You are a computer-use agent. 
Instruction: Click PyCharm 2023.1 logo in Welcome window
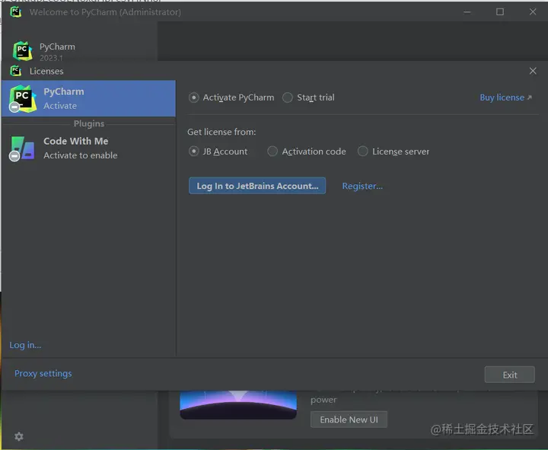pos(22,51)
